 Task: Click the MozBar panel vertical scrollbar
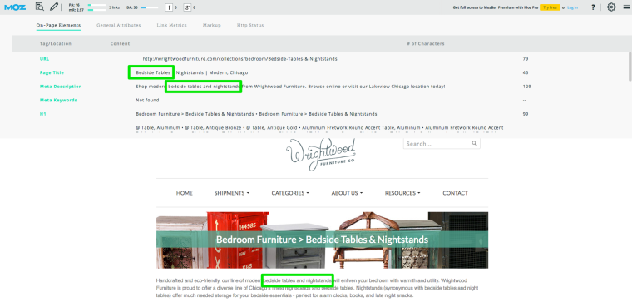pyautogui.click(x=630, y=66)
